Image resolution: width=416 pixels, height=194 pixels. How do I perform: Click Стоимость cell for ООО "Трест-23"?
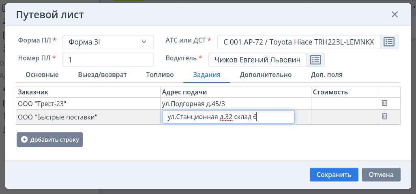(344, 104)
